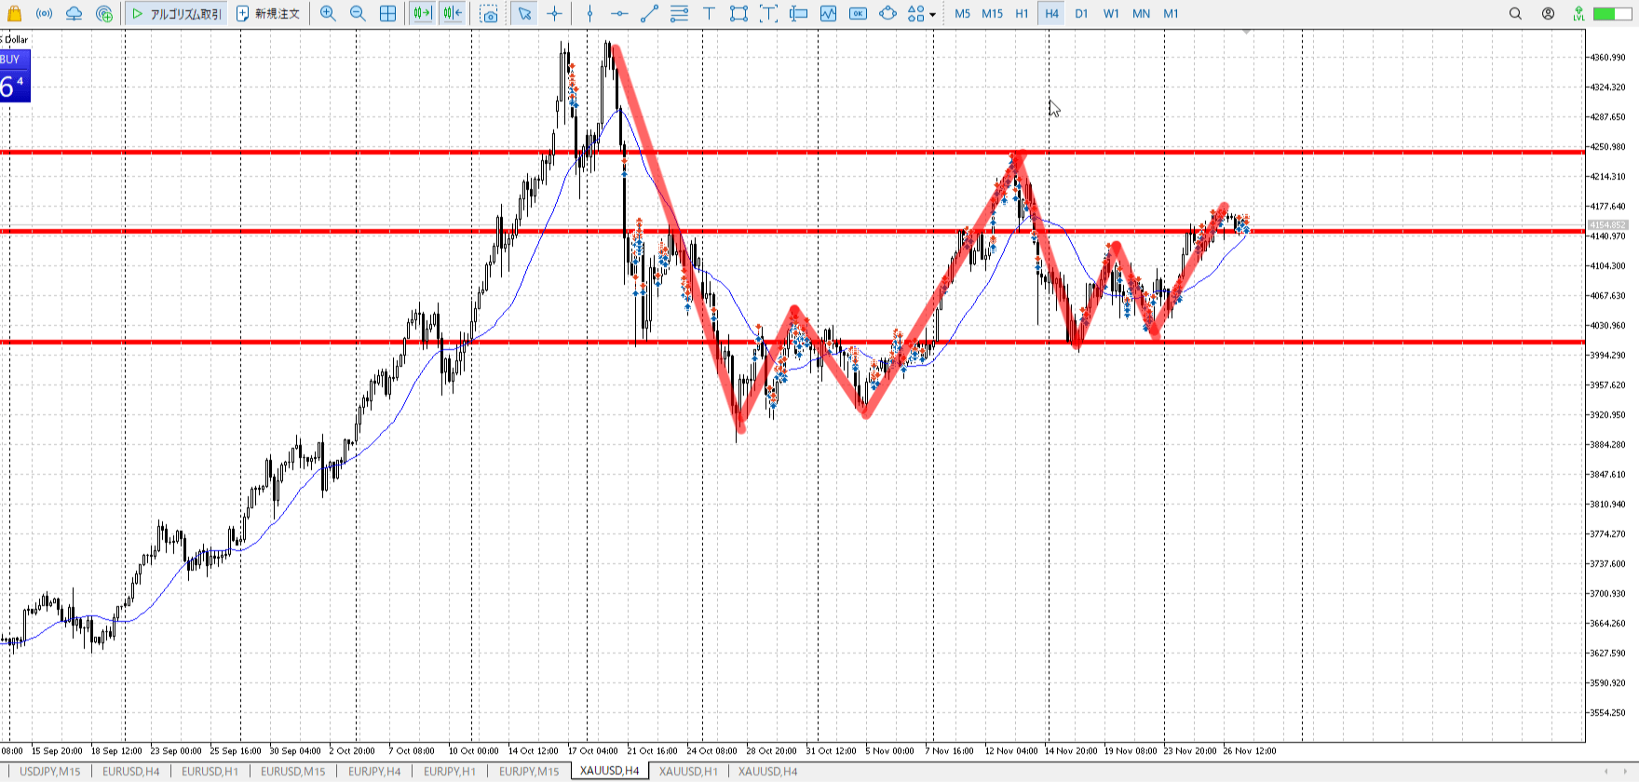This screenshot has height=782, width=1639.
Task: Expand the objects shapes dropdown arrow
Action: 932,15
